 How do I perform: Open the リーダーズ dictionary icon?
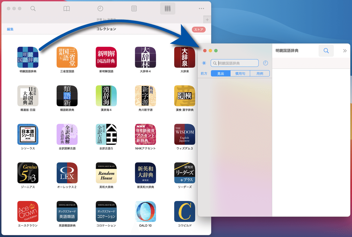(x=185, y=173)
